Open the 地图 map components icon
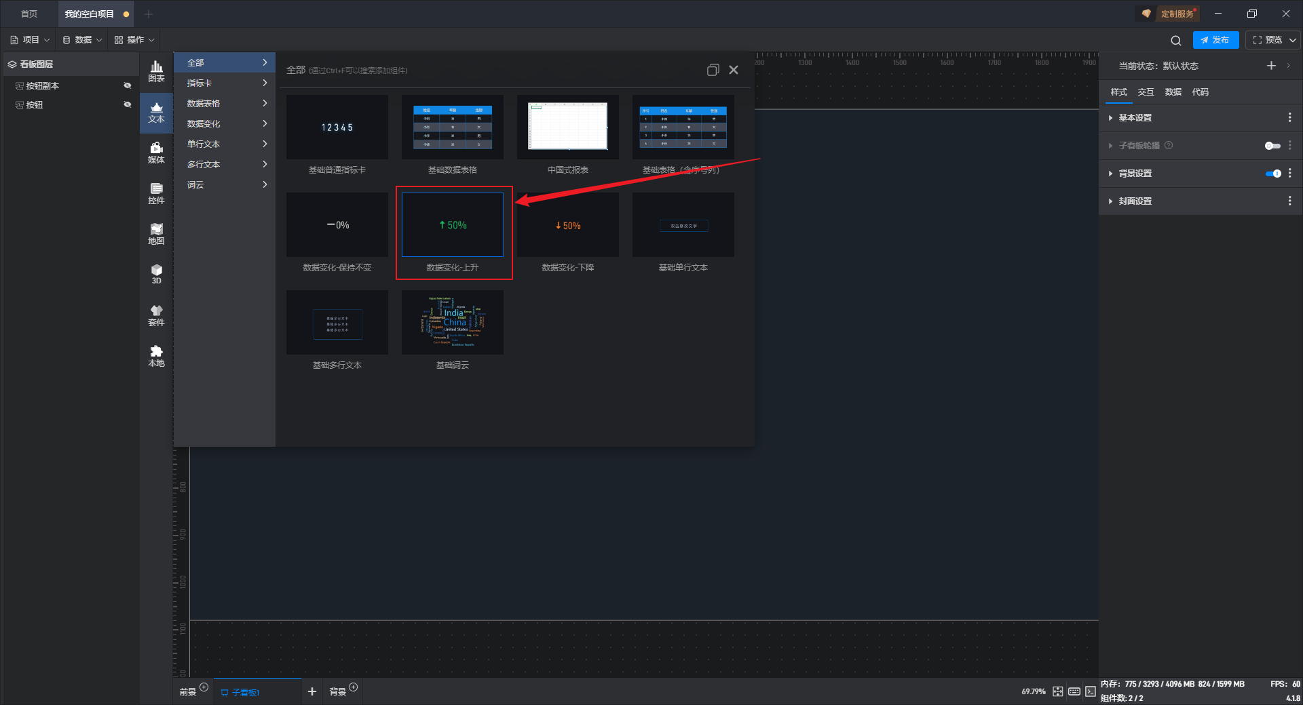This screenshot has width=1303, height=705. click(156, 233)
